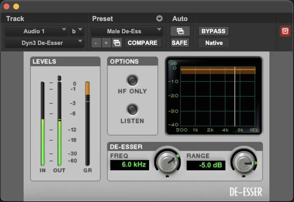Click the yellow minimize window button
294x202 pixels.
[16, 6]
